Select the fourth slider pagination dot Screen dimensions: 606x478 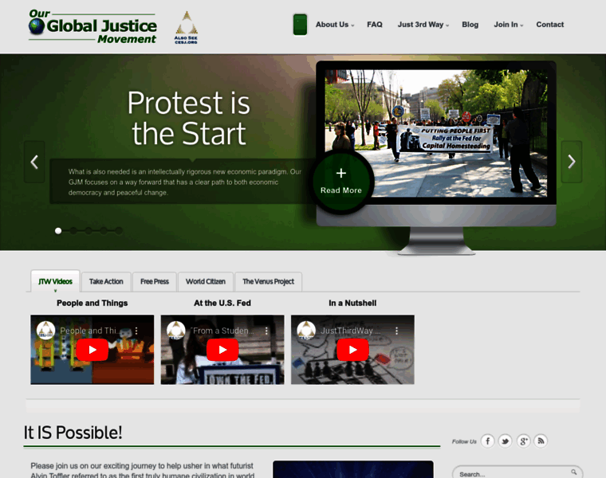pos(104,231)
